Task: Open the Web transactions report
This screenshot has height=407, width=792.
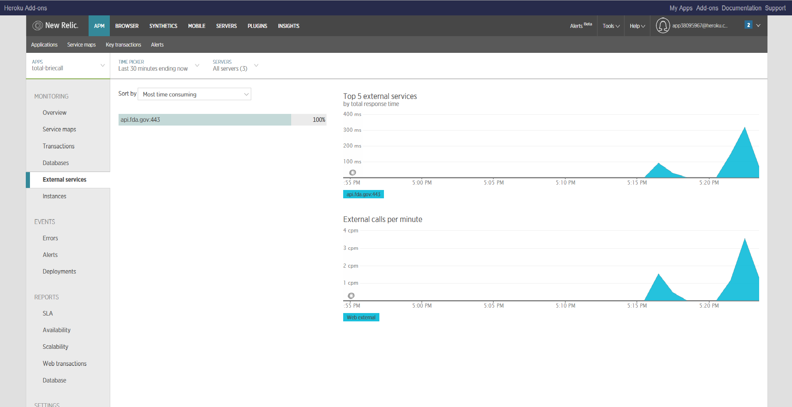Action: click(x=64, y=363)
